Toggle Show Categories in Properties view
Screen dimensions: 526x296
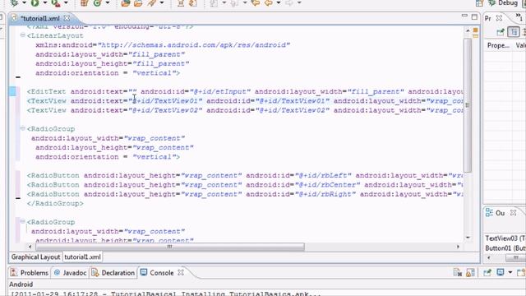[x=514, y=32]
